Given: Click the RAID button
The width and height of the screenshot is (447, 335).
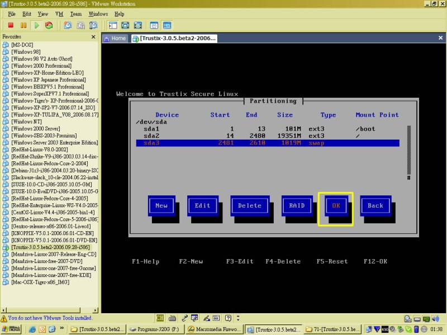Looking at the screenshot, I should click(297, 205).
